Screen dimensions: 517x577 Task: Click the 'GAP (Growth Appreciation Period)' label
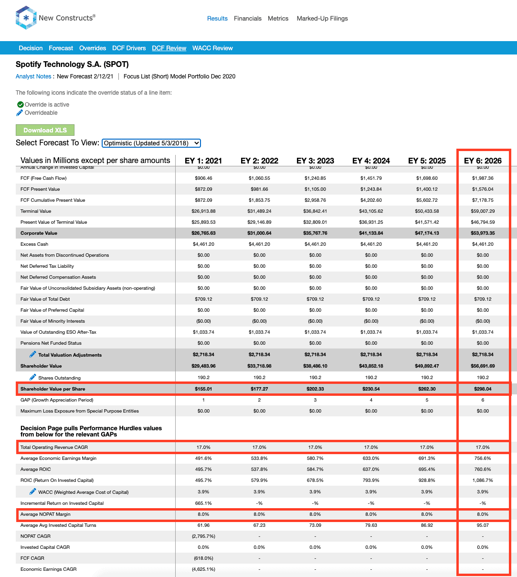point(57,400)
